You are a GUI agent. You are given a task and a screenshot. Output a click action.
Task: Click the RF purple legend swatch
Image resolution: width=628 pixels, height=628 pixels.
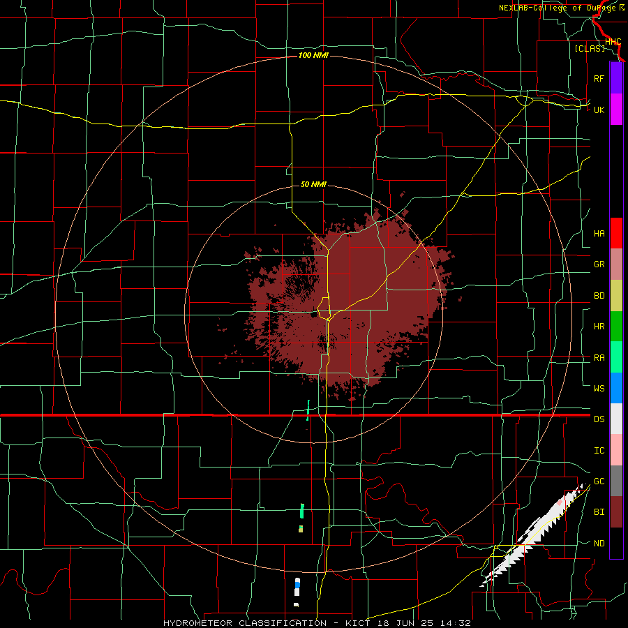click(x=616, y=78)
